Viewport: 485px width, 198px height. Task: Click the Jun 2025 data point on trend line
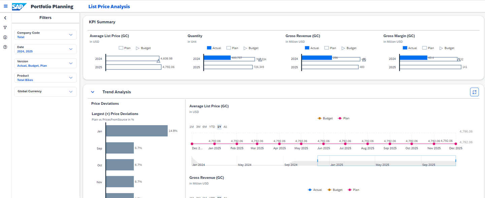click(x=324, y=144)
